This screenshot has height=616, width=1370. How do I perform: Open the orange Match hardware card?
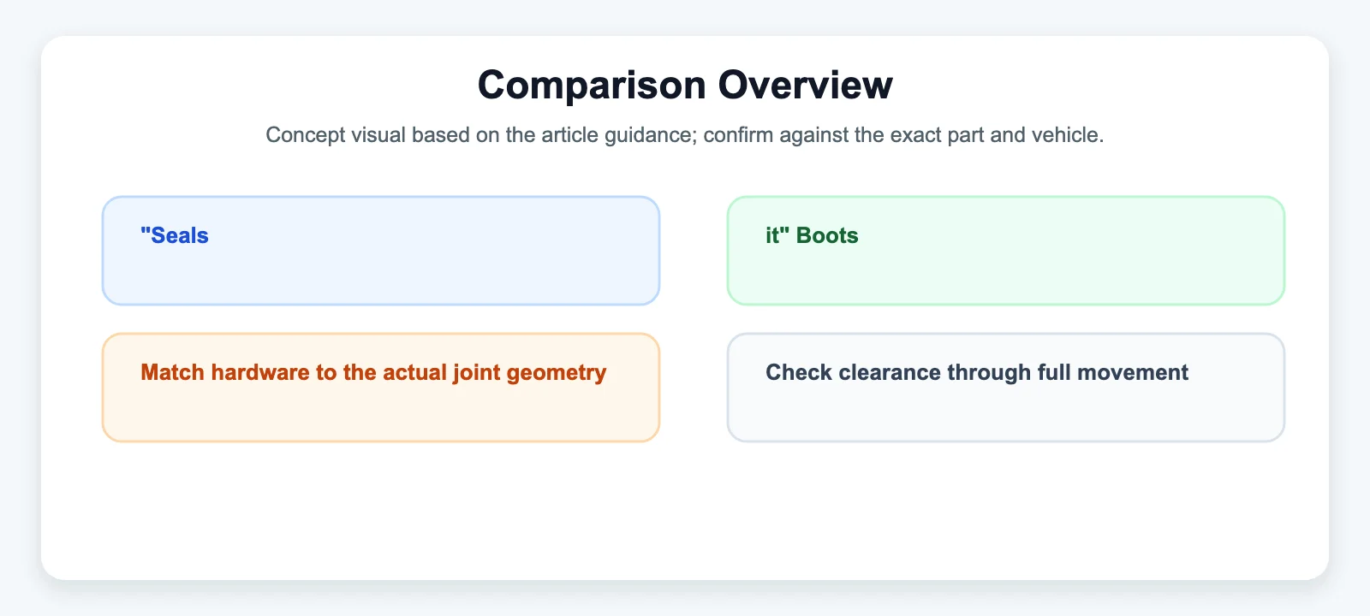[x=381, y=388]
